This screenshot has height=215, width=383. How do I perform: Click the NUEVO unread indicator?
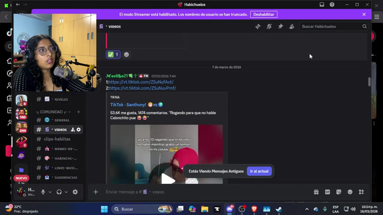point(21,178)
